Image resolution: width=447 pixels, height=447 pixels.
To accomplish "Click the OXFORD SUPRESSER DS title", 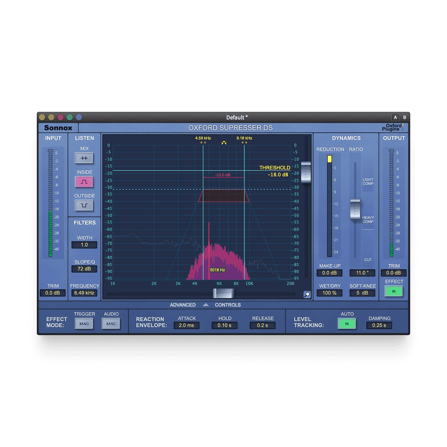I will coord(230,128).
